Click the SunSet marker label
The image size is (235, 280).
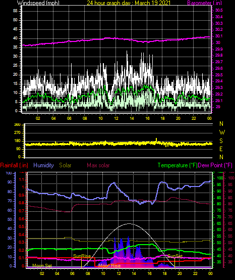pyautogui.click(x=175, y=256)
